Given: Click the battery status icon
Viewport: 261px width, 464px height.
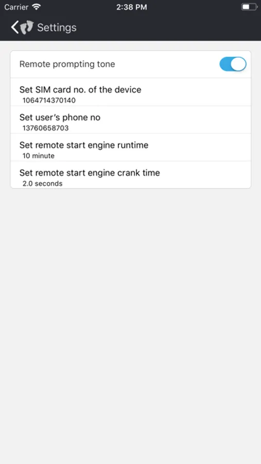Looking at the screenshot, I should [249, 7].
